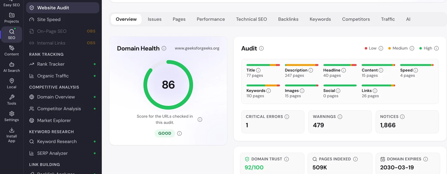Image resolution: width=447 pixels, height=174 pixels.
Task: Click info icon next to Notices
Action: (x=402, y=117)
